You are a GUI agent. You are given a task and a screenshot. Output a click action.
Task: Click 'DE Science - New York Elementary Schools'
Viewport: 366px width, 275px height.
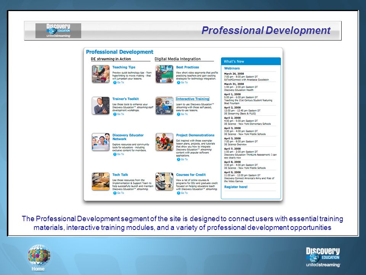point(247,124)
